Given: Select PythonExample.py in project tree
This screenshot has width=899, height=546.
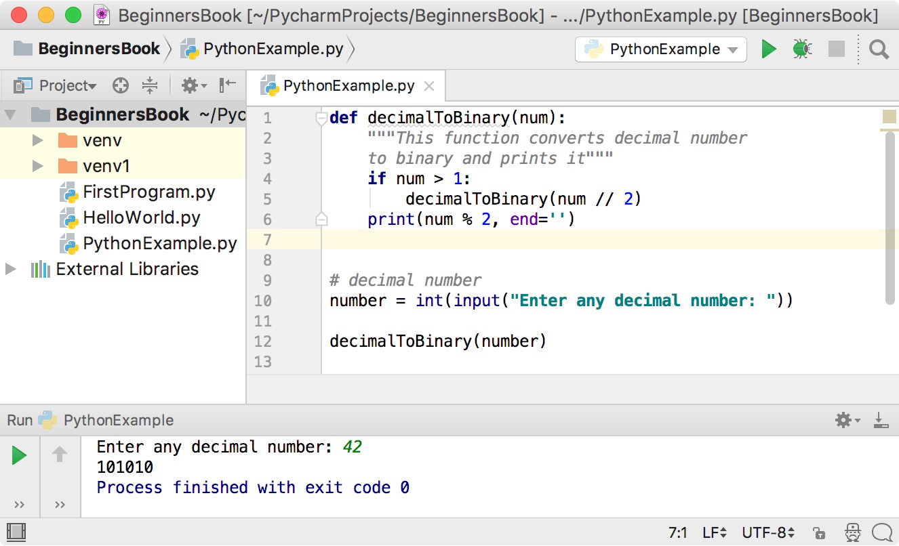Looking at the screenshot, I should click(160, 244).
